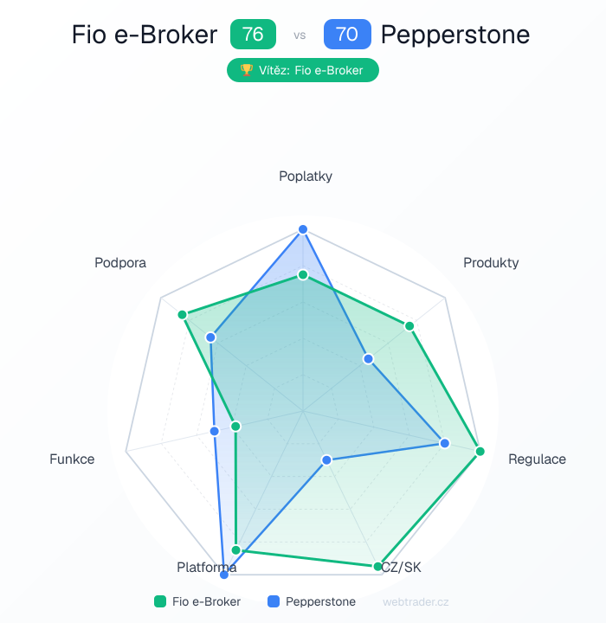This screenshot has height=623, width=606.
Task: Click the Produkty axis label
Action: click(x=491, y=262)
